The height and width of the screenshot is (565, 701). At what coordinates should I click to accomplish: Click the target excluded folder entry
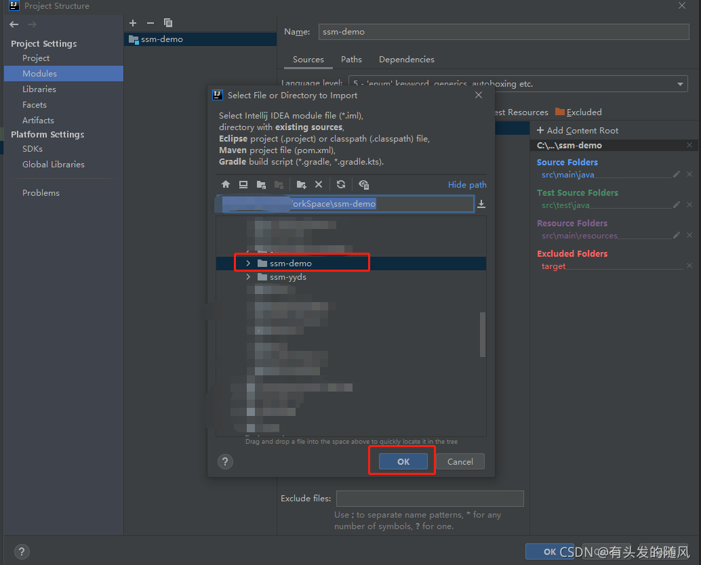click(x=553, y=266)
